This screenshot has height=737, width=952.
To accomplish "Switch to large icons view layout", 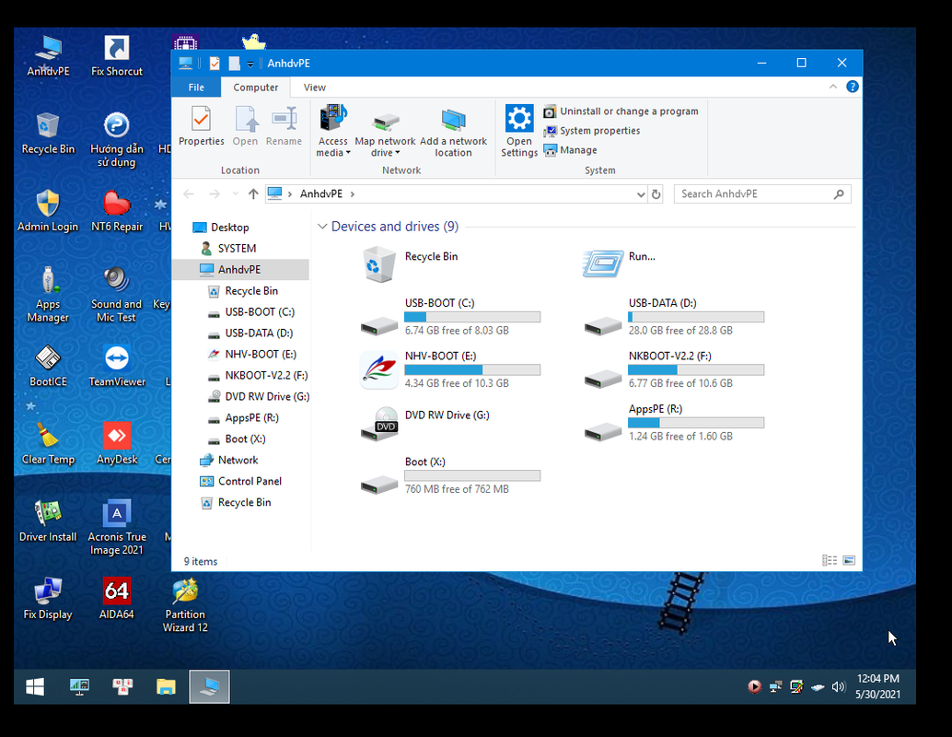I will (x=849, y=560).
